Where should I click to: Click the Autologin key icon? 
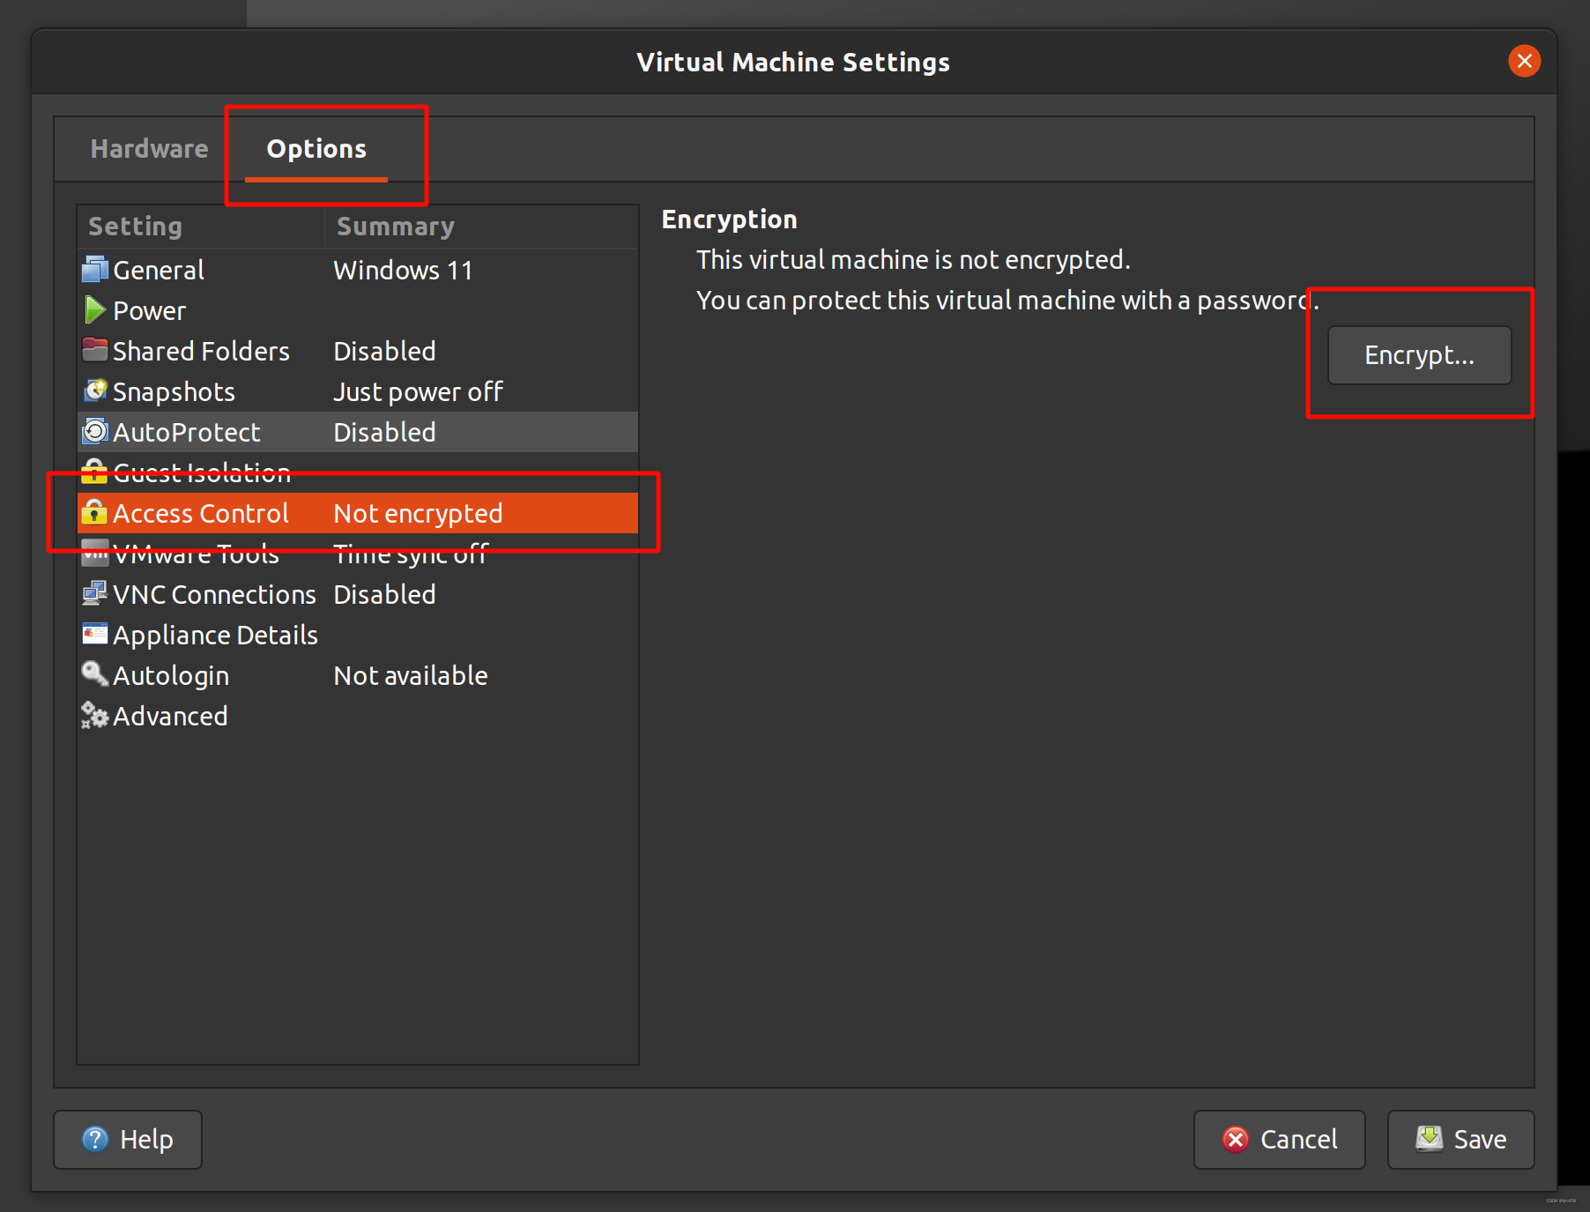tap(95, 674)
